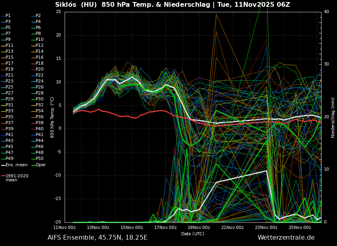
Task: Select the 13Nov 00z date tick
Action: (98, 227)
